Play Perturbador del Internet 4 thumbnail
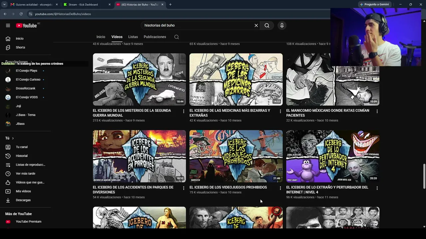 (x=333, y=156)
